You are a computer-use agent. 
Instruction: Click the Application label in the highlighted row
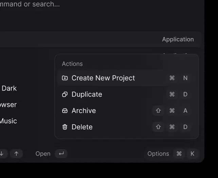point(178,39)
